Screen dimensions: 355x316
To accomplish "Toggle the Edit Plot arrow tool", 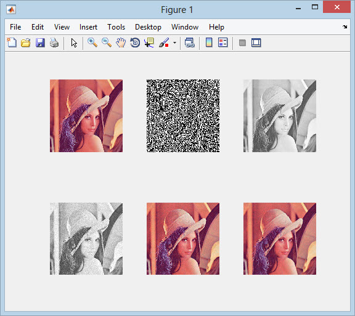I will pyautogui.click(x=74, y=43).
